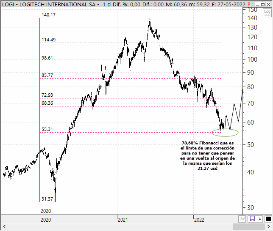Maximize the LOGI chart window

click(263, 5)
